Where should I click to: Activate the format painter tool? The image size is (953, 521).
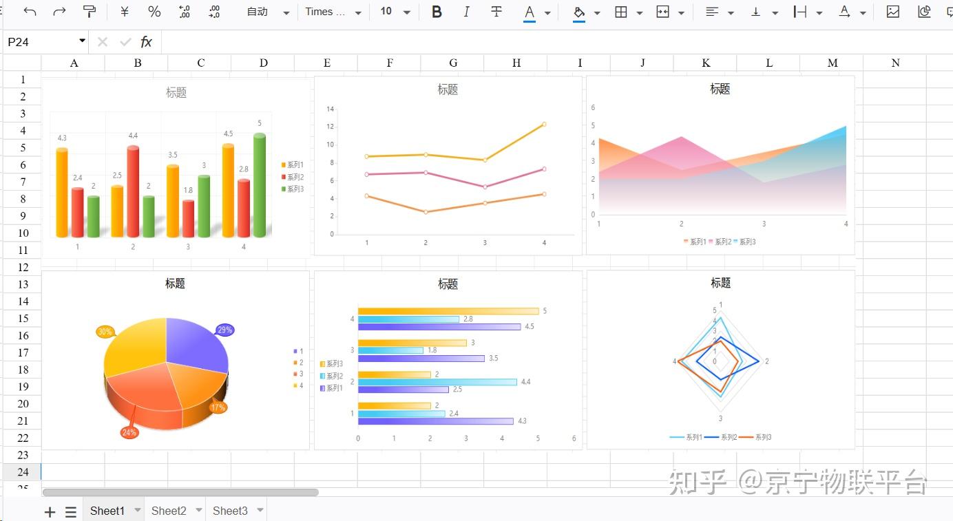pyautogui.click(x=90, y=12)
